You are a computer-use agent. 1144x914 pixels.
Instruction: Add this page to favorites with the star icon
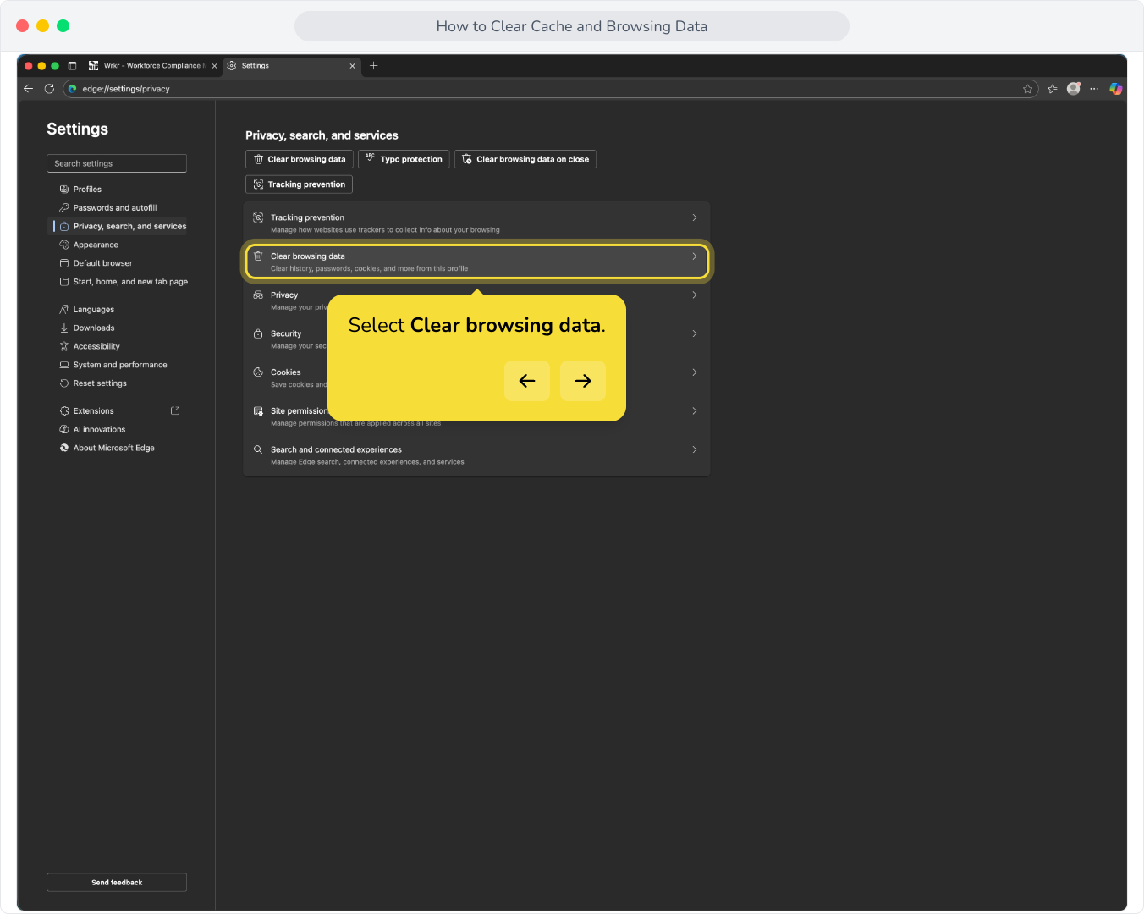pos(1027,89)
